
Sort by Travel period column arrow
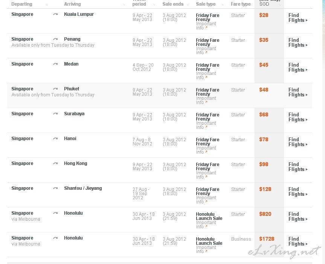tap(154, 5)
